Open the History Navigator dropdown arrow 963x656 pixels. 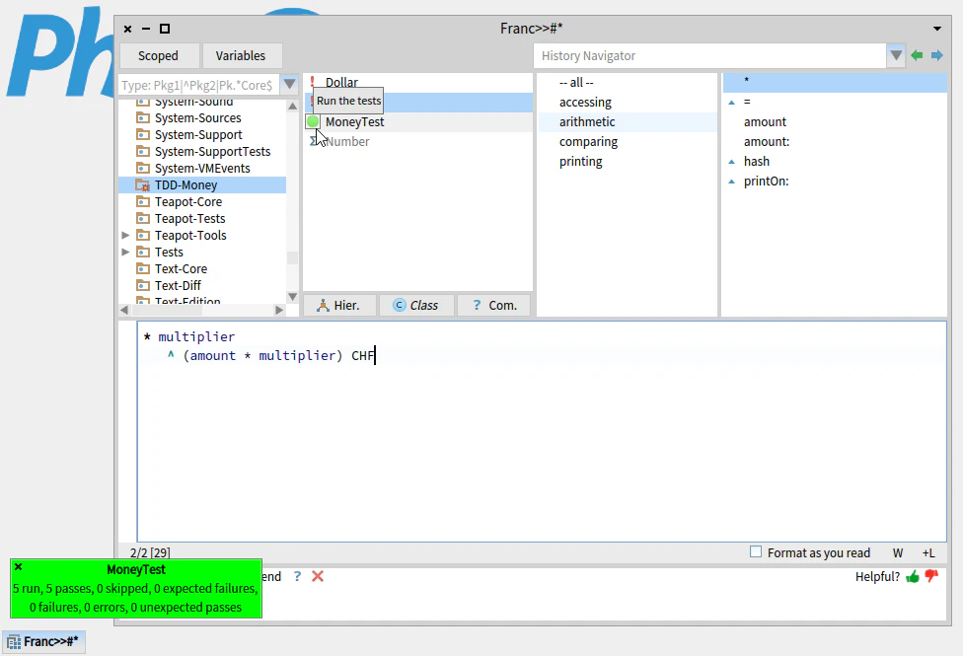pos(896,56)
